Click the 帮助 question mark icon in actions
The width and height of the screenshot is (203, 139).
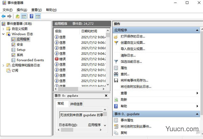click(116, 106)
